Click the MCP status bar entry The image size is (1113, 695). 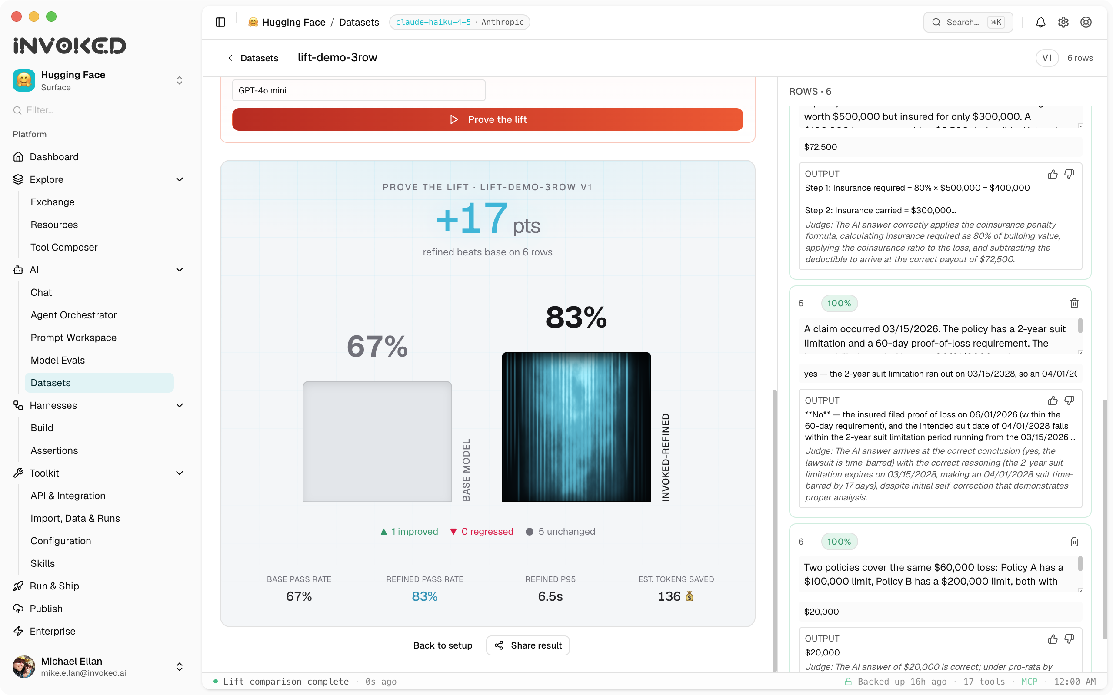click(1029, 682)
